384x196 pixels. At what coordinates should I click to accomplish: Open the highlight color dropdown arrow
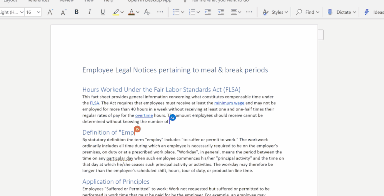(122, 12)
